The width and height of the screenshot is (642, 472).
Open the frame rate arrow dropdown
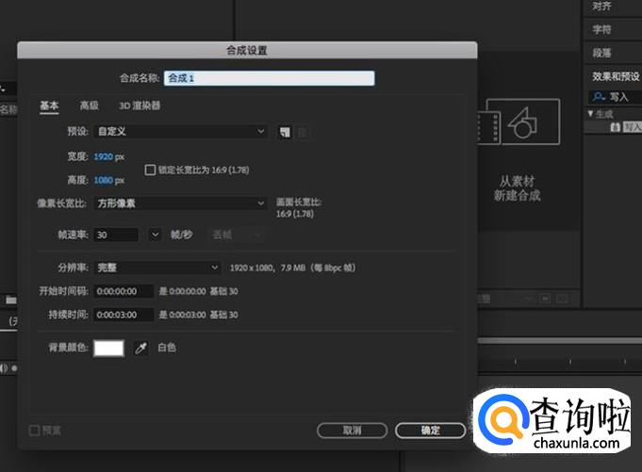[x=155, y=235]
